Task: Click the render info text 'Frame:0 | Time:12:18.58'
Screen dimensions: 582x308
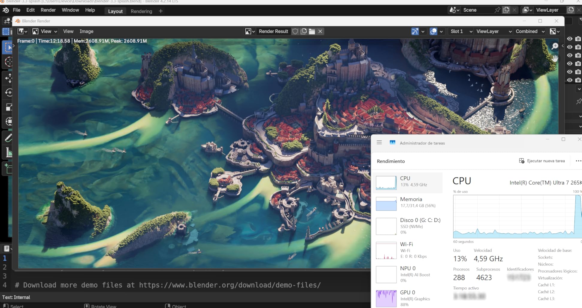Action: coord(43,41)
